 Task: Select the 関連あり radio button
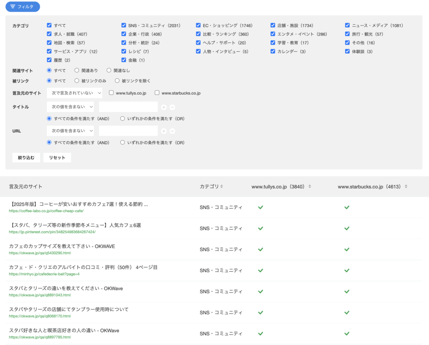click(77, 71)
